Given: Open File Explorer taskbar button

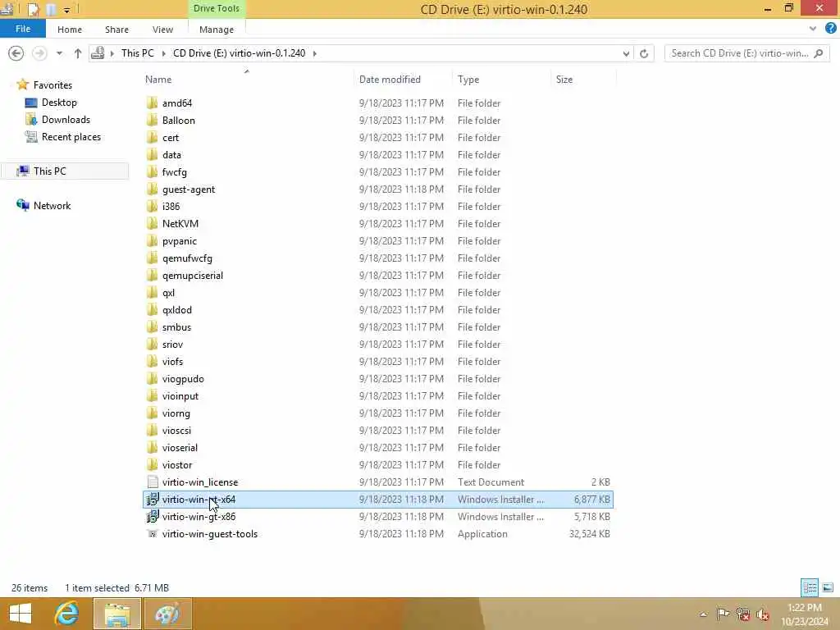Looking at the screenshot, I should 117,614.
